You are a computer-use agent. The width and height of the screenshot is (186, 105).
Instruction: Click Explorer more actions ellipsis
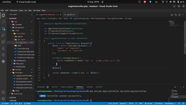[31, 15]
